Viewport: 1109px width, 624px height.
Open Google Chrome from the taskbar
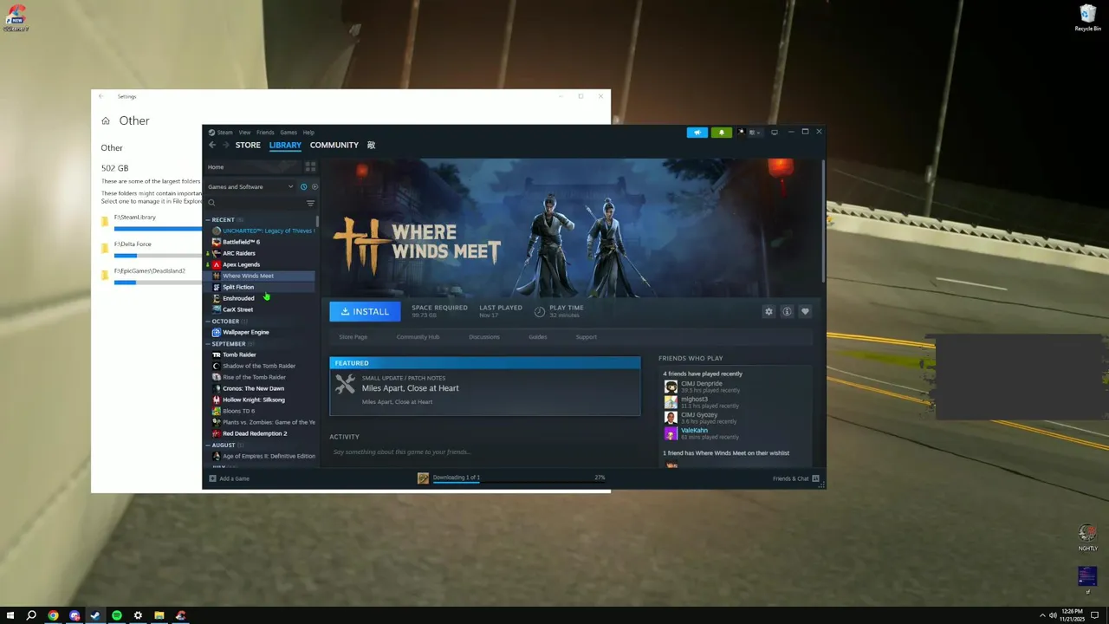pyautogui.click(x=53, y=615)
